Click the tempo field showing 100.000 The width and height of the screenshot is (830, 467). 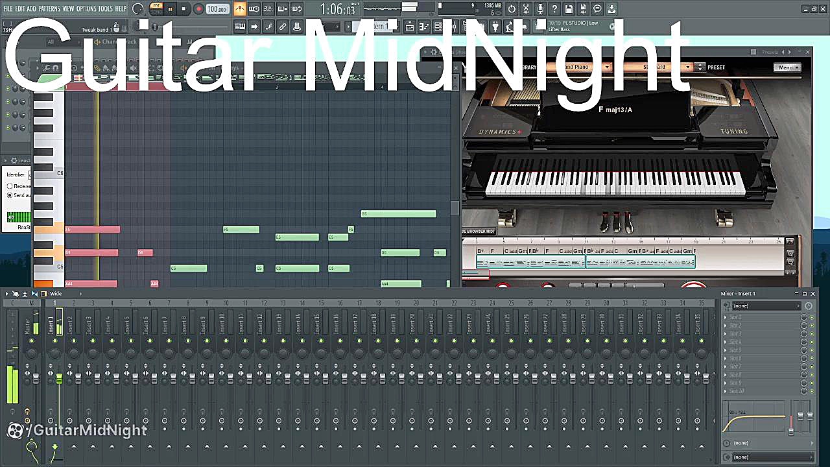(x=217, y=9)
